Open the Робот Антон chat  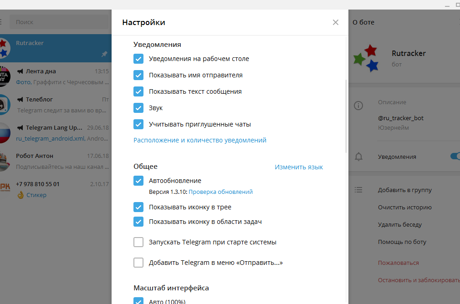coord(56,161)
